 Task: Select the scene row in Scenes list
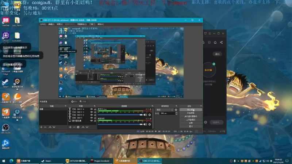tap(53, 109)
